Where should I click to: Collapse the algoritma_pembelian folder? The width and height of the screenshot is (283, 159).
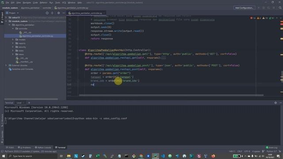[9, 25]
